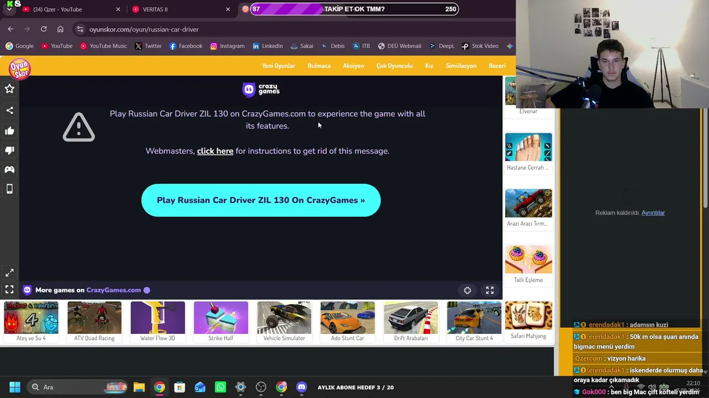
Task: Open the Stok Video bookmark
Action: pyautogui.click(x=480, y=46)
